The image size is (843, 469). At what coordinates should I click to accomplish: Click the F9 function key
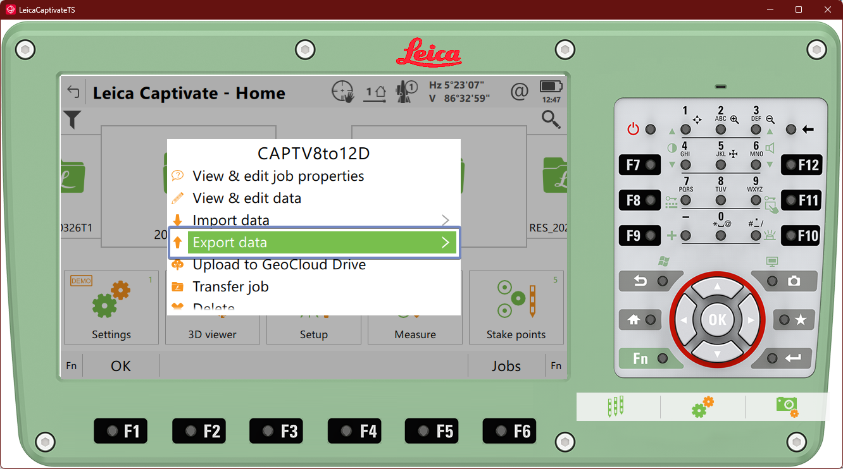pos(640,236)
